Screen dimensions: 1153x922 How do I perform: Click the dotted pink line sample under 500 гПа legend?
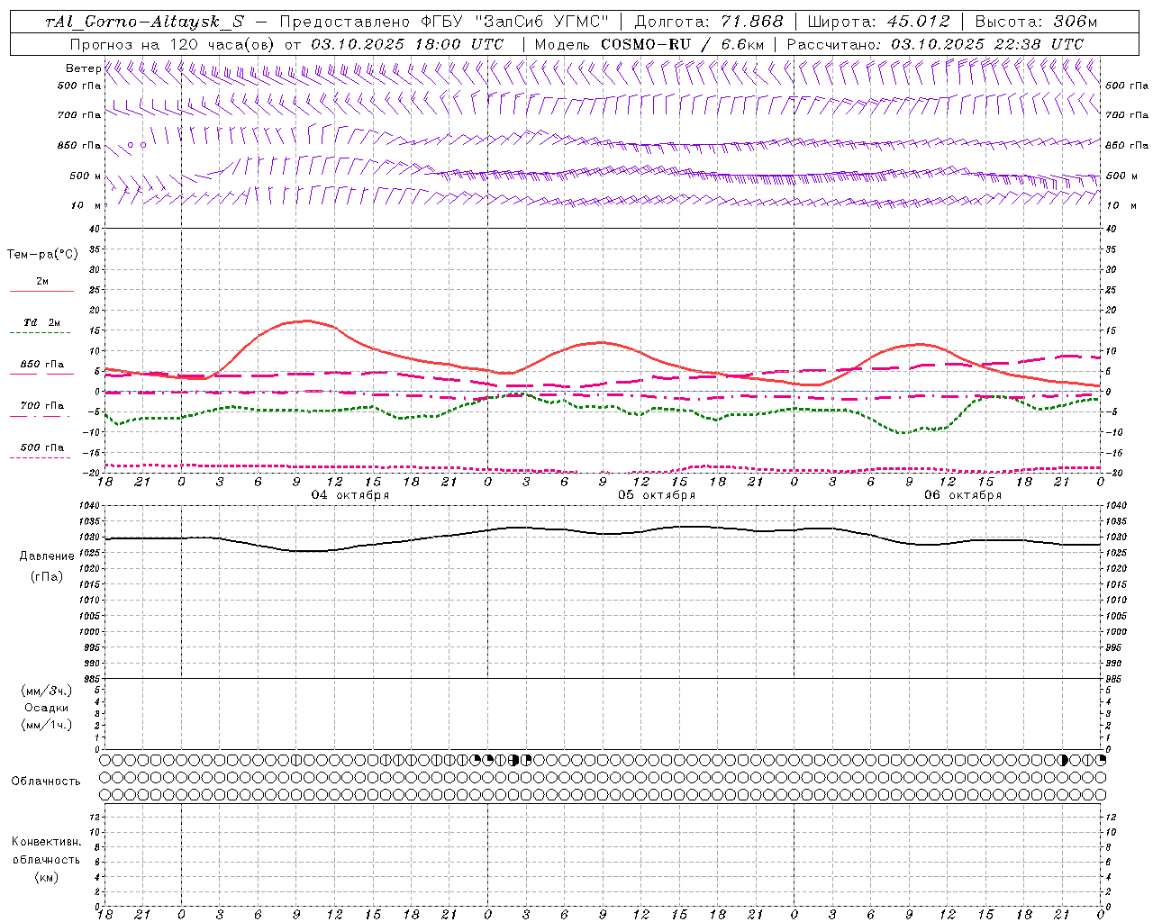[x=40, y=457]
